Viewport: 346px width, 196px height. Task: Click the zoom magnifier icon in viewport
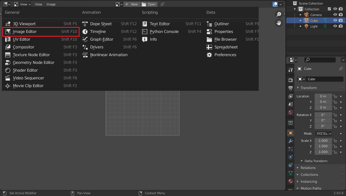pos(279,14)
